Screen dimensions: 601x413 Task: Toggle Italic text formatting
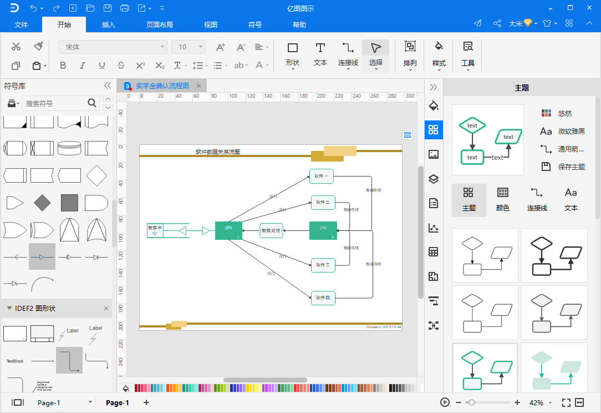pos(83,66)
